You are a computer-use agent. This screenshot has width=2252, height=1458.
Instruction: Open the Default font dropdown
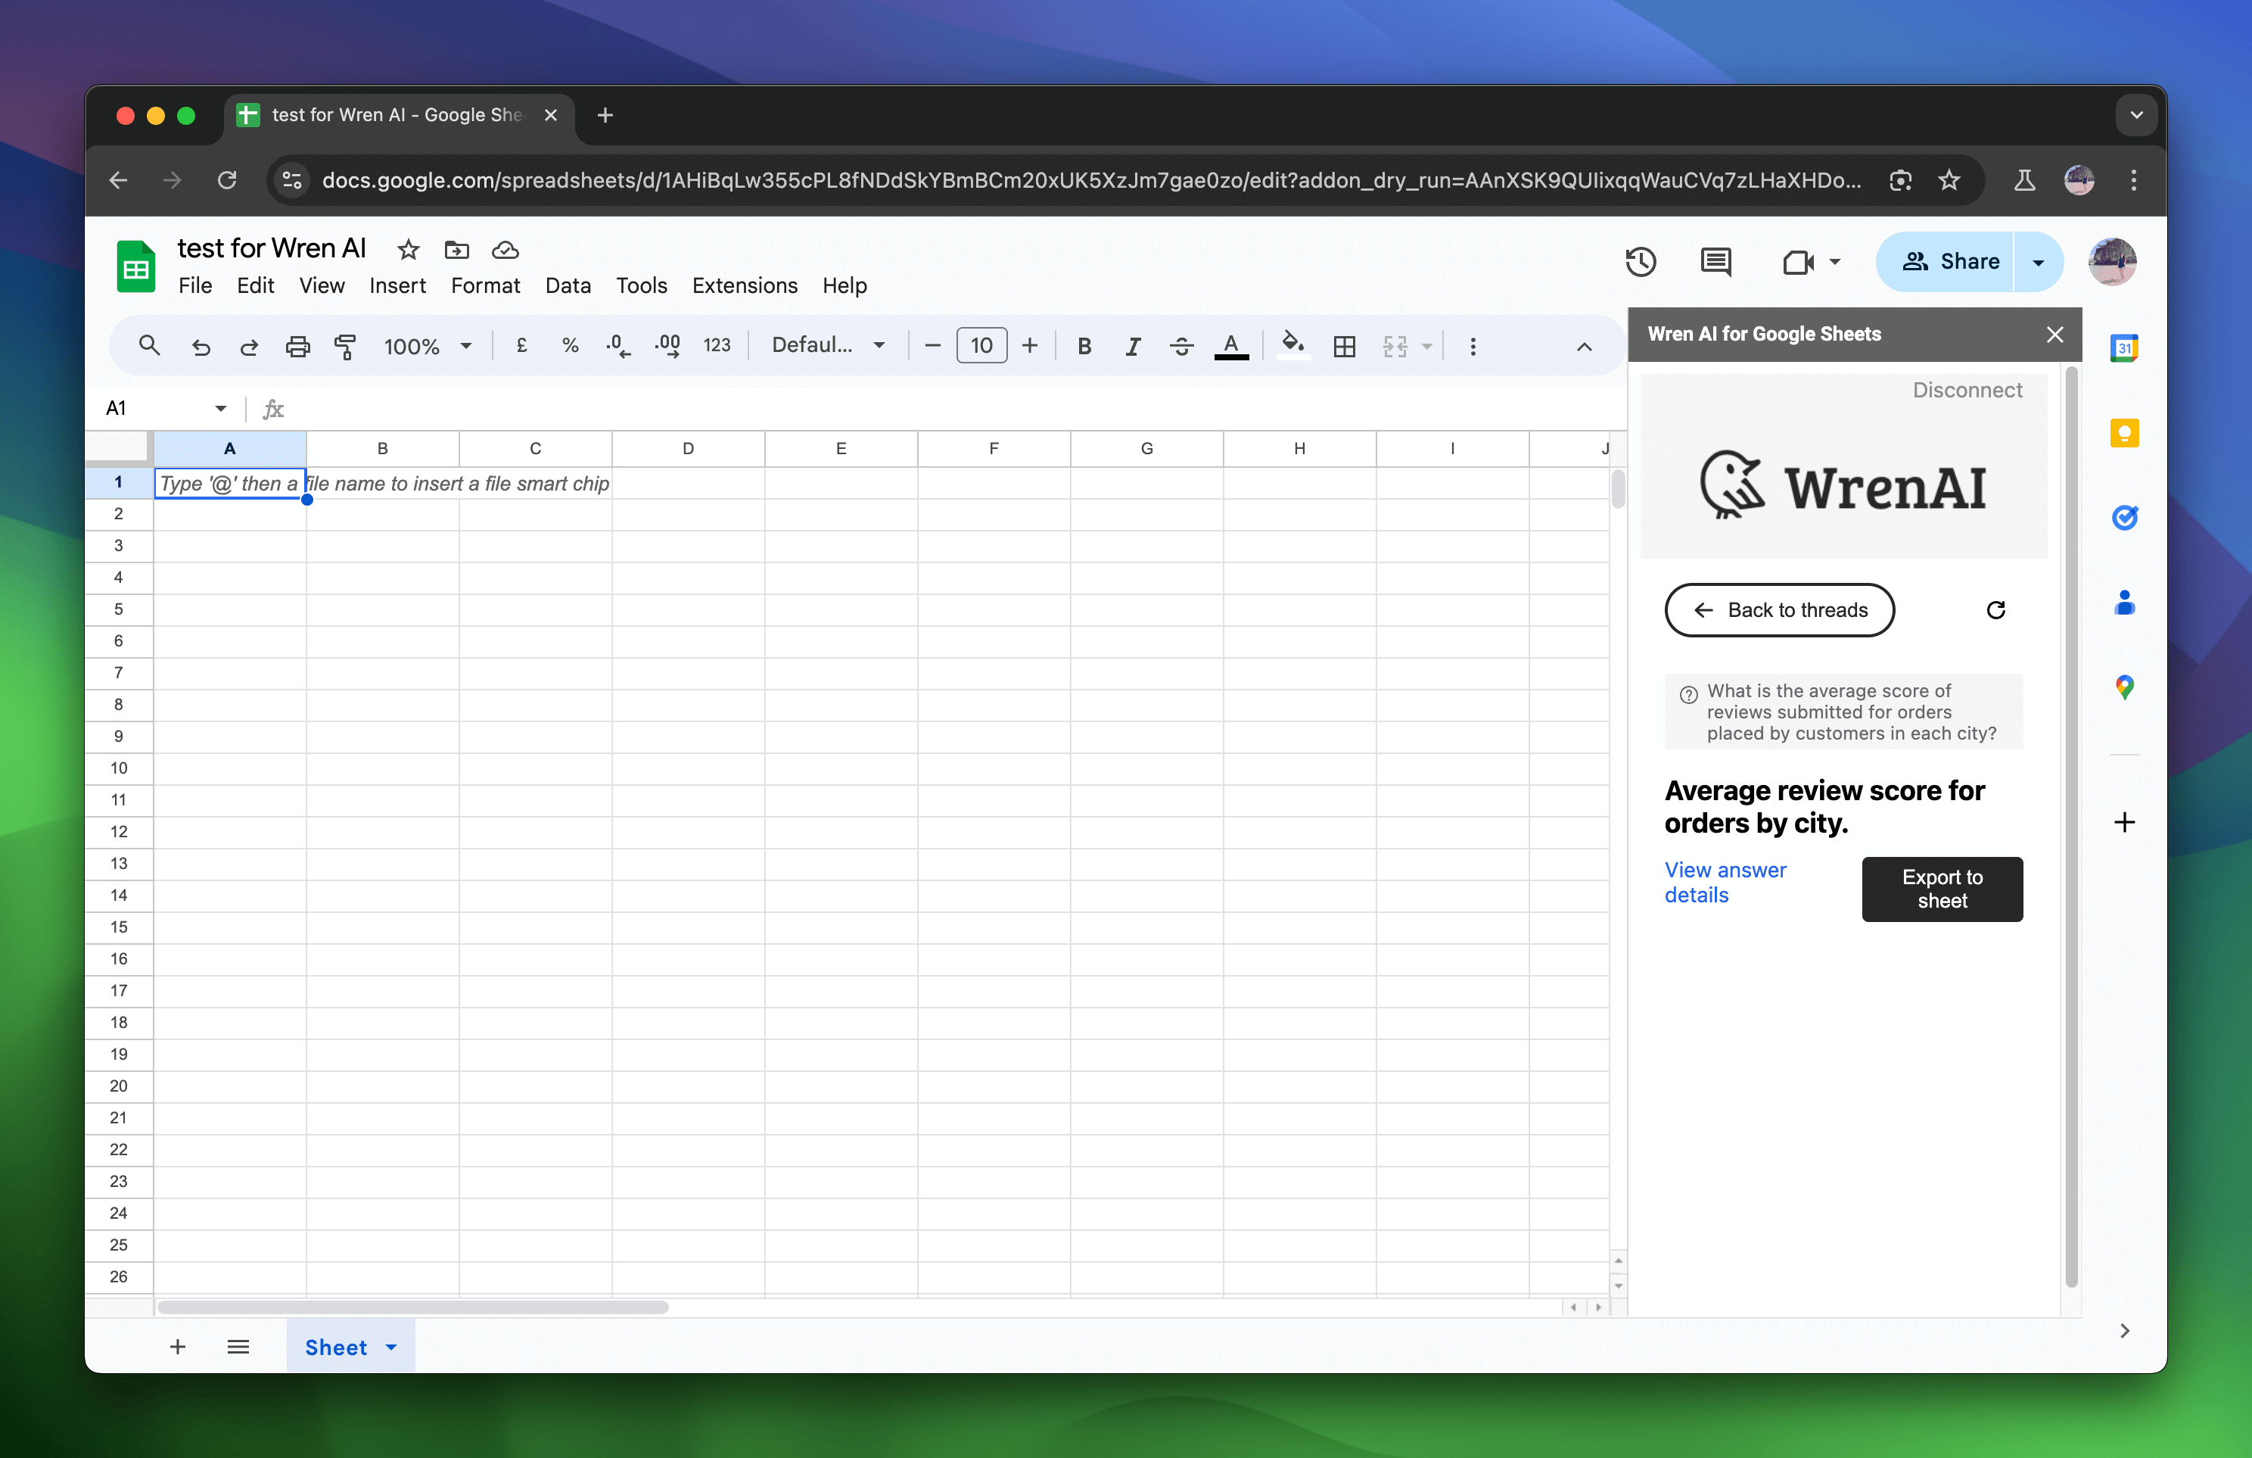tap(828, 345)
